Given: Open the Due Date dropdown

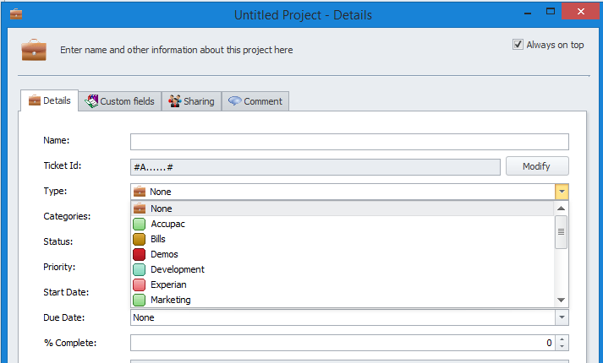Looking at the screenshot, I should click(x=562, y=317).
